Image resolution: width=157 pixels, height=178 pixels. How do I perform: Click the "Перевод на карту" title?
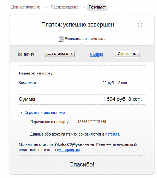point(36,73)
